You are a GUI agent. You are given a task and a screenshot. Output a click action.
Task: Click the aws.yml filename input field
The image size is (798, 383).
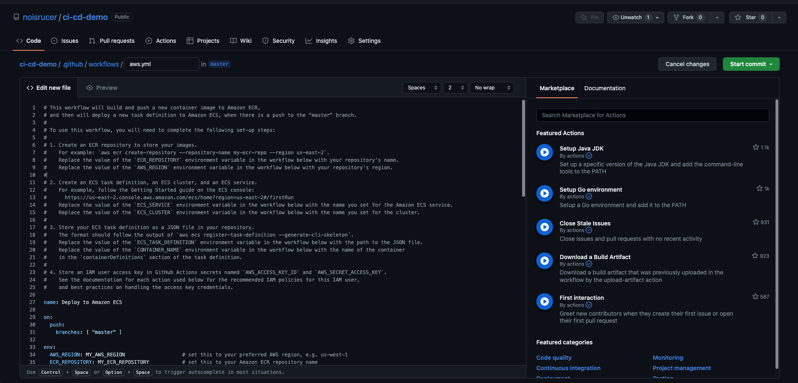(x=161, y=64)
